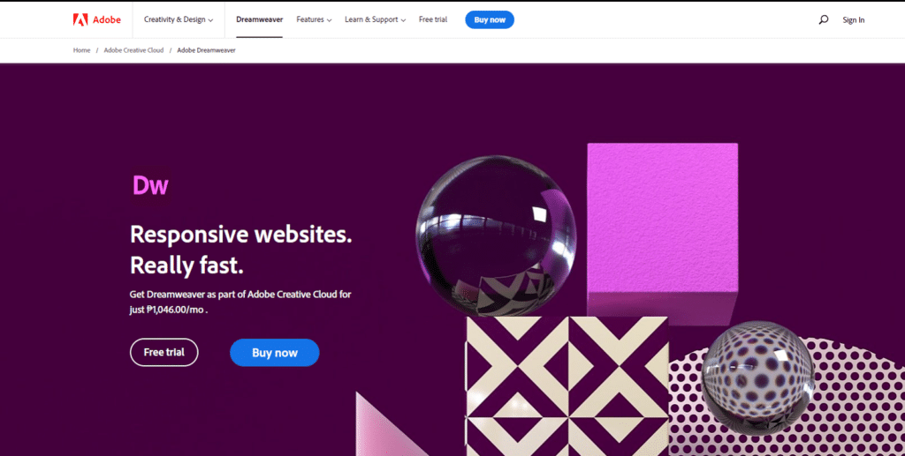Viewport: 905px width, 456px height.
Task: Click the blue Buy now hero button
Action: click(x=275, y=353)
